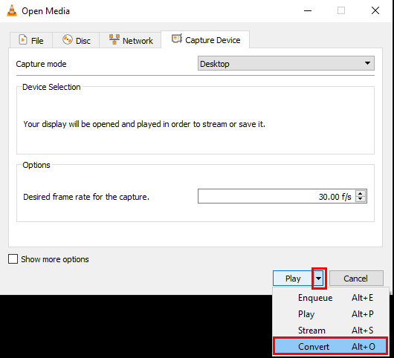Choose Convert from the Play menu
The height and width of the screenshot is (358, 394).
(x=330, y=347)
